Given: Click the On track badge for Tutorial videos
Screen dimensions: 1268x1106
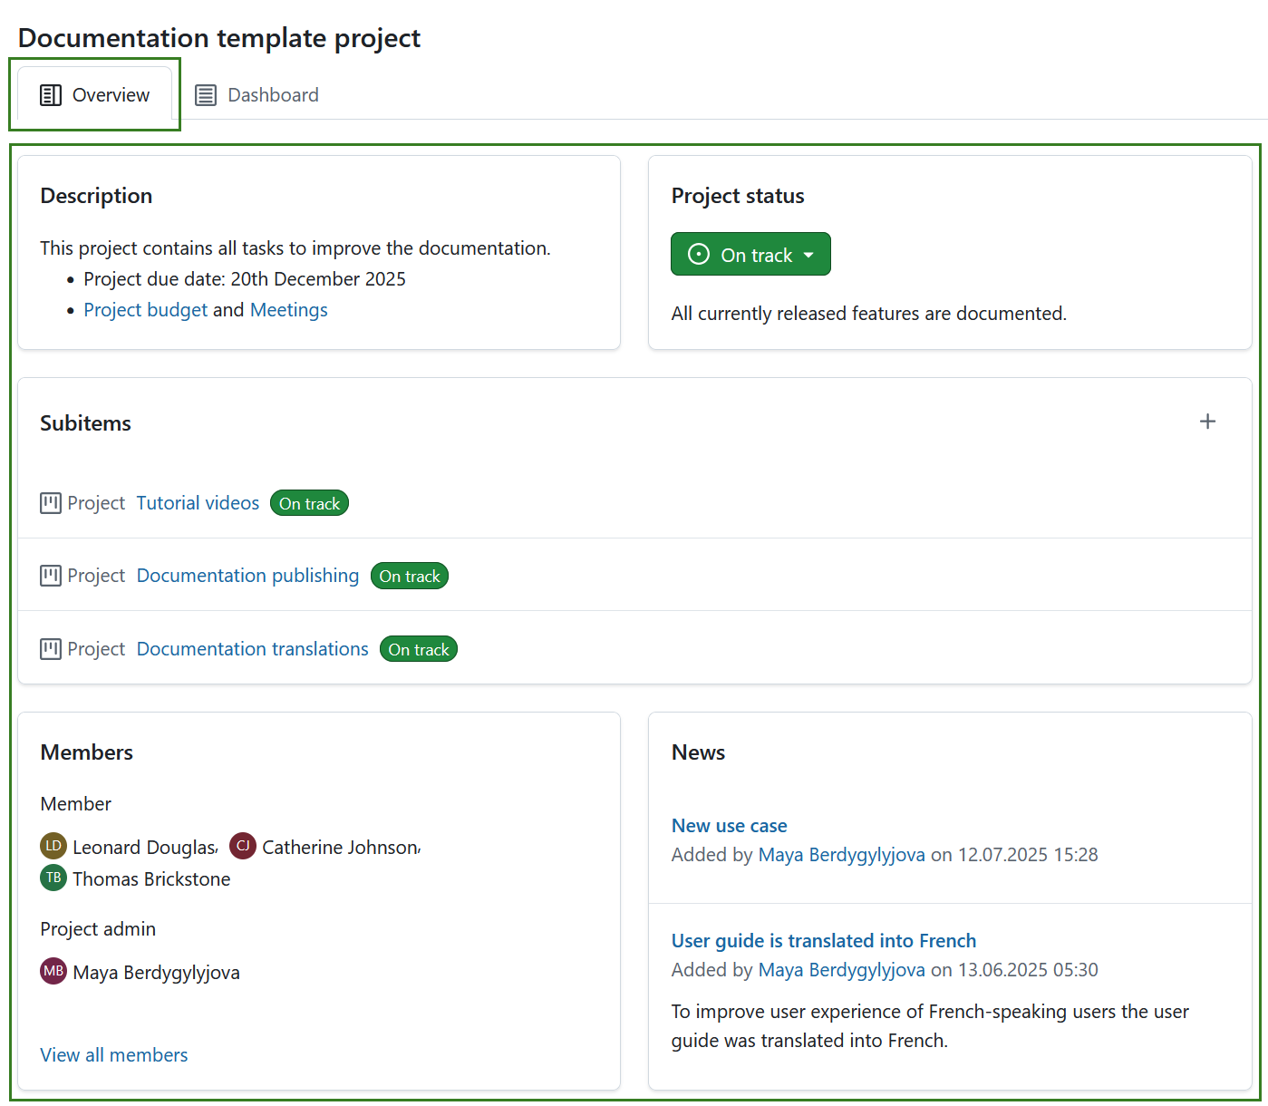Looking at the screenshot, I should tap(309, 503).
